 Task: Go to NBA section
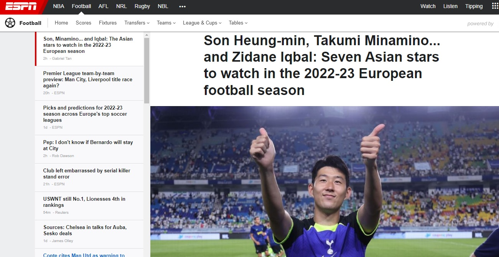tap(59, 6)
